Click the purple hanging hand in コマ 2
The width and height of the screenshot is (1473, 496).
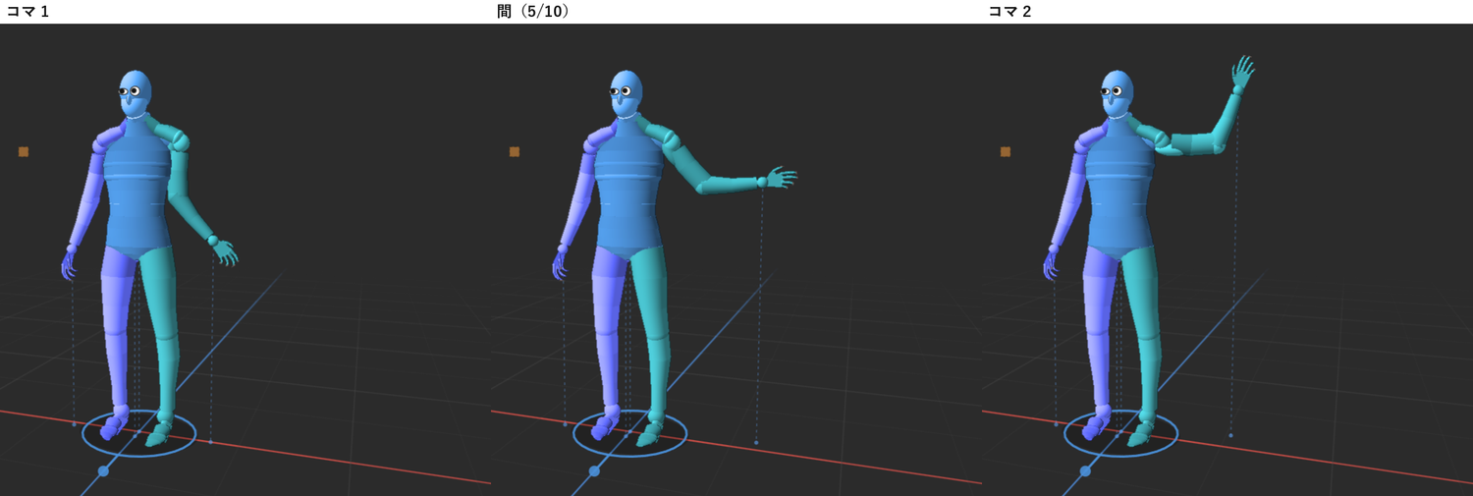pyautogui.click(x=1051, y=263)
